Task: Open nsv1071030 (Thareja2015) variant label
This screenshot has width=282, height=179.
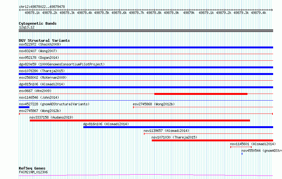Action: pos(174,137)
